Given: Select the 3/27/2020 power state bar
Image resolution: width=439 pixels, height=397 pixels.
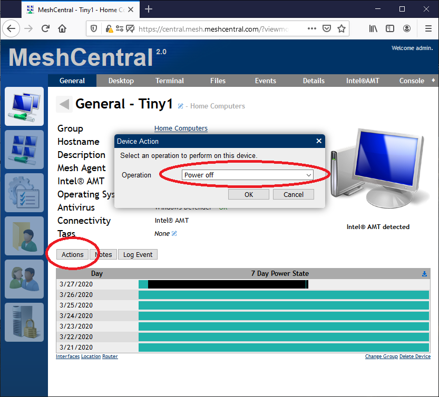Looking at the screenshot, I should click(x=221, y=284).
